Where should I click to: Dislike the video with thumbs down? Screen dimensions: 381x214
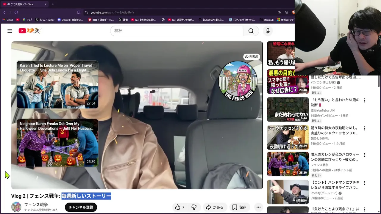[194, 207]
